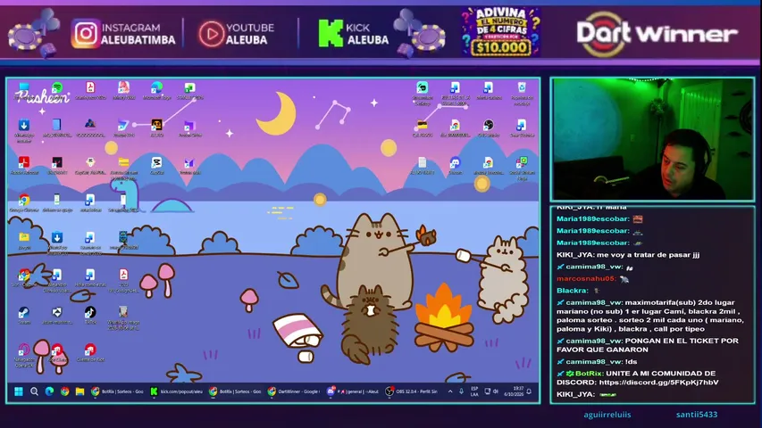
Task: Click the BotRix username in chat
Action: (590, 374)
